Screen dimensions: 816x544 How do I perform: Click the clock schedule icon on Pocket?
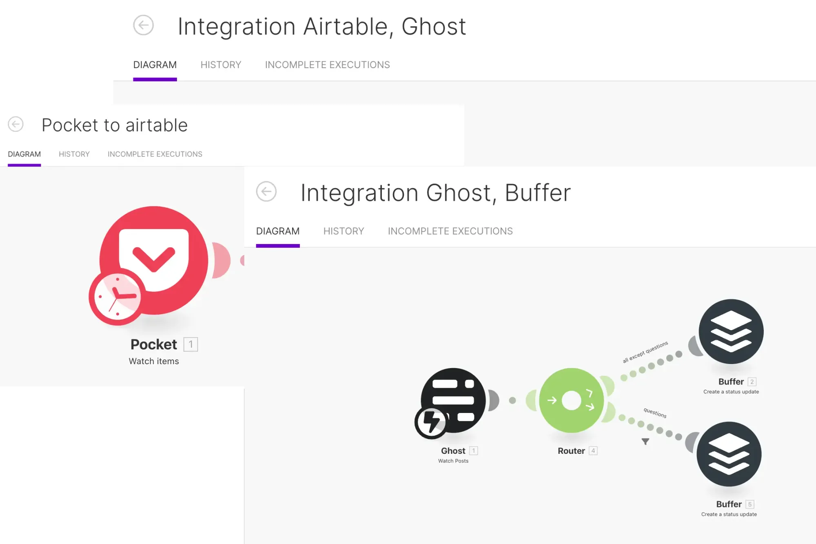tap(118, 297)
